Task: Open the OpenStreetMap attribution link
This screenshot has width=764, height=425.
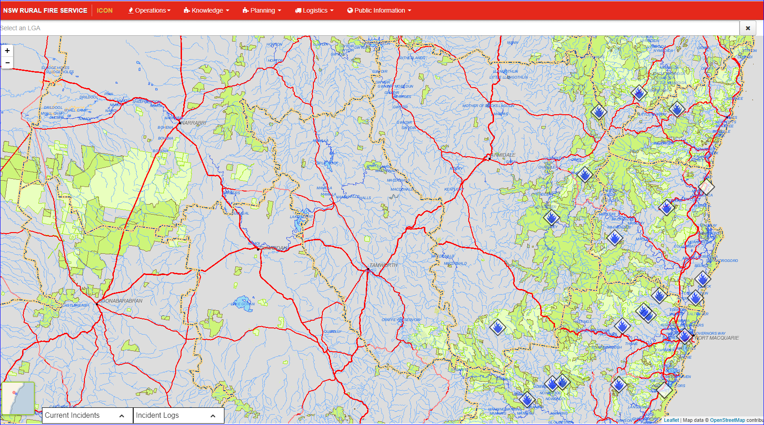Action: [727, 420]
